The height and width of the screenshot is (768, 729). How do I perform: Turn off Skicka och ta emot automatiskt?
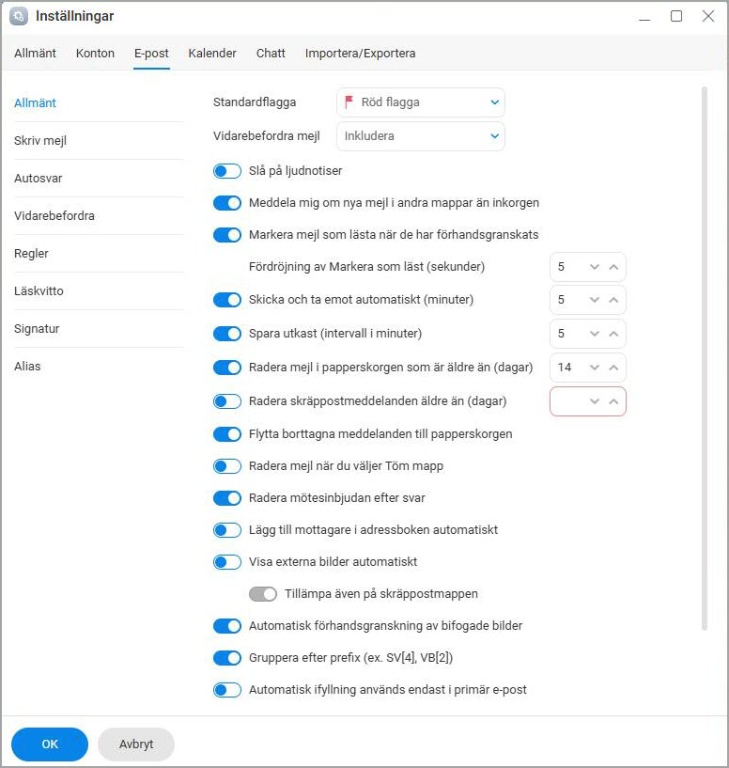(x=227, y=300)
